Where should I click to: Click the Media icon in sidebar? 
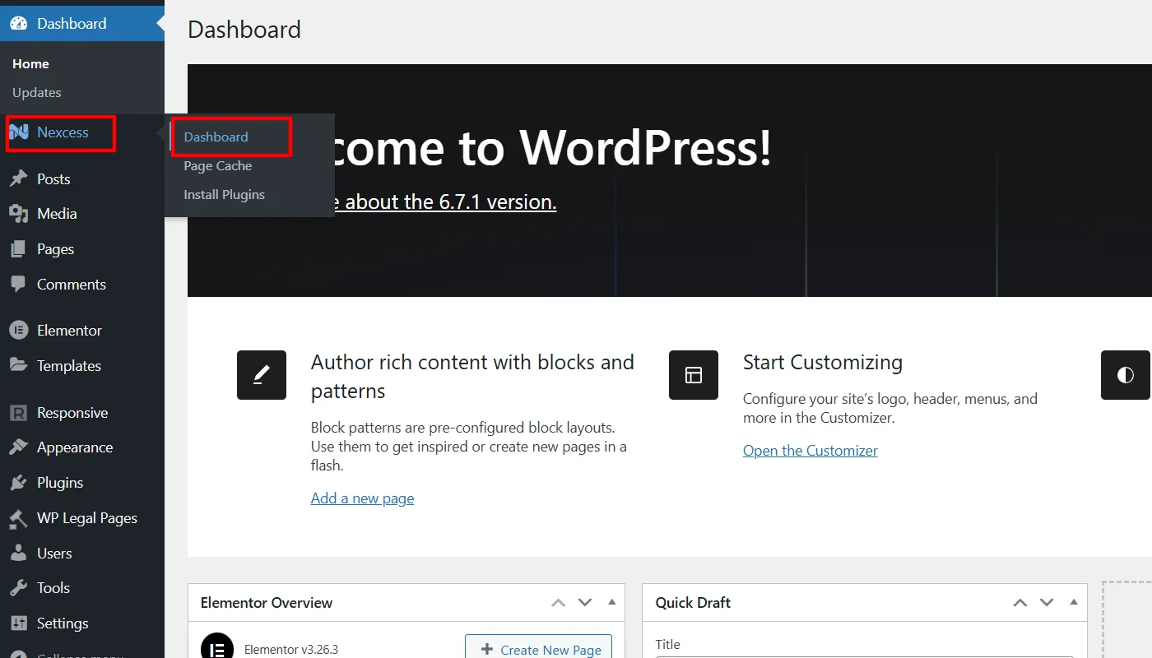click(x=18, y=214)
